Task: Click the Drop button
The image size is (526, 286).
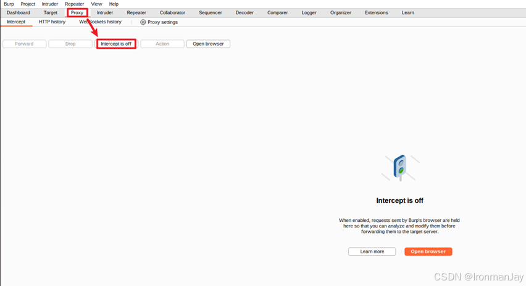Action: point(70,44)
